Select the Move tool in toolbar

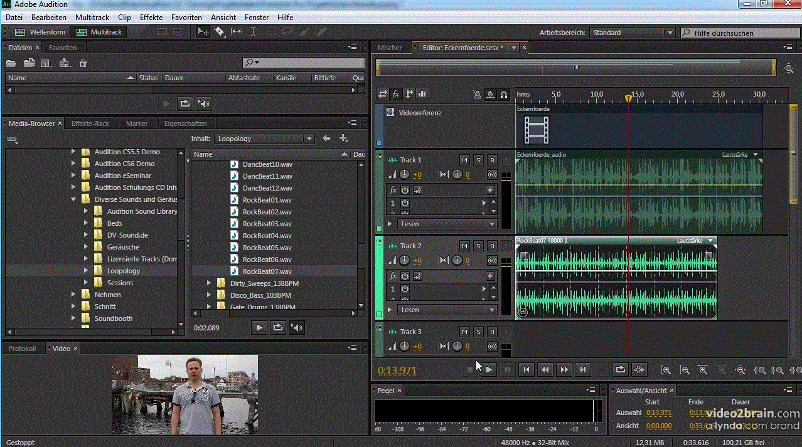203,32
